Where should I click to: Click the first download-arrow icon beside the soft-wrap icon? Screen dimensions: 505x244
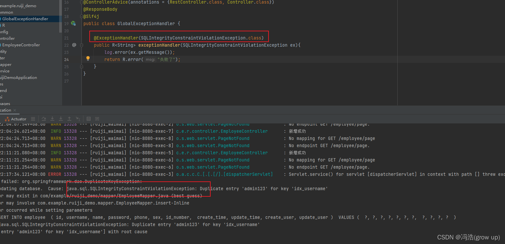pyautogui.click(x=52, y=119)
